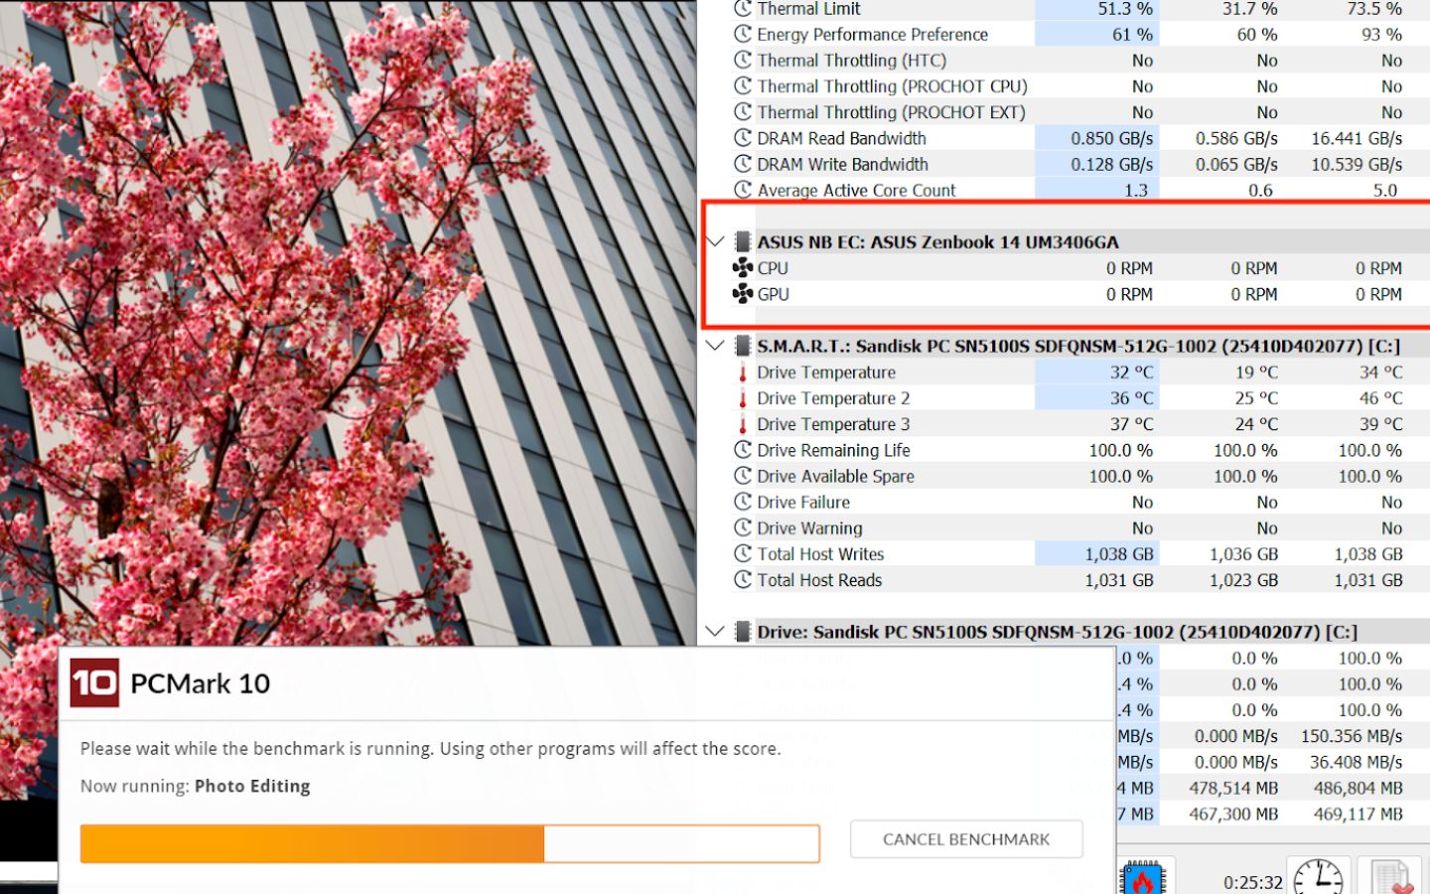Click the DRAM Write Bandwidth clock icon
Image resolution: width=1430 pixels, height=894 pixels.
[x=742, y=164]
